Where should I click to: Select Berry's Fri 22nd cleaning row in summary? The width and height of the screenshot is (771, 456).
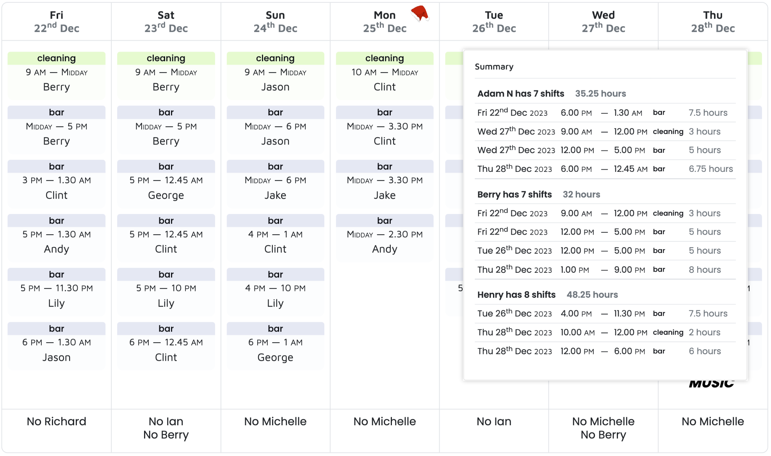605,214
